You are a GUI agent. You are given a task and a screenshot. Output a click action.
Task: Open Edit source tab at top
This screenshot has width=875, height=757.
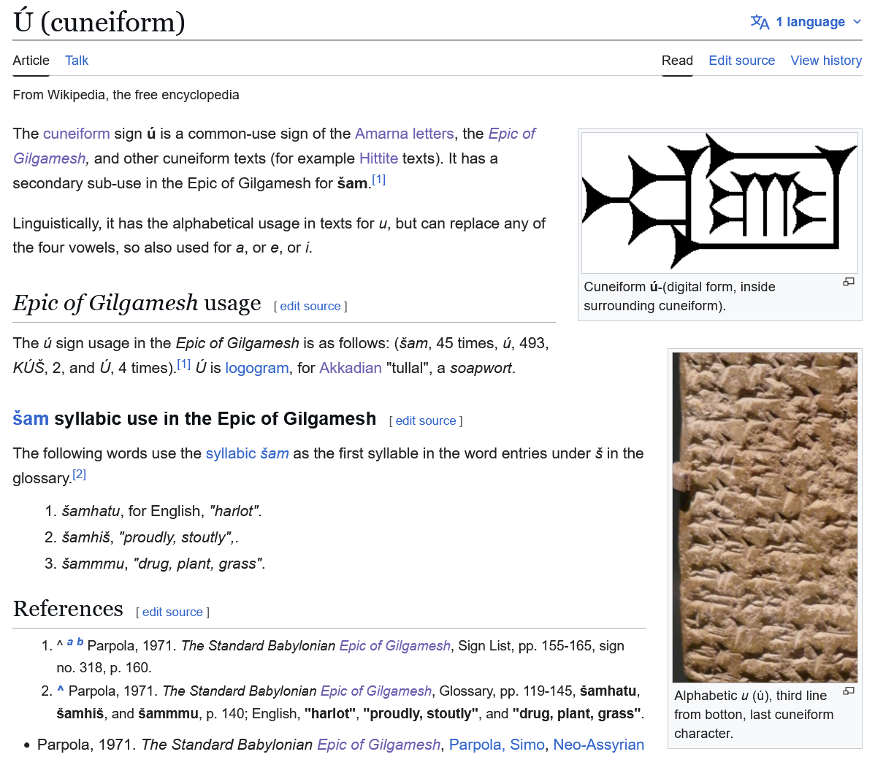point(741,61)
